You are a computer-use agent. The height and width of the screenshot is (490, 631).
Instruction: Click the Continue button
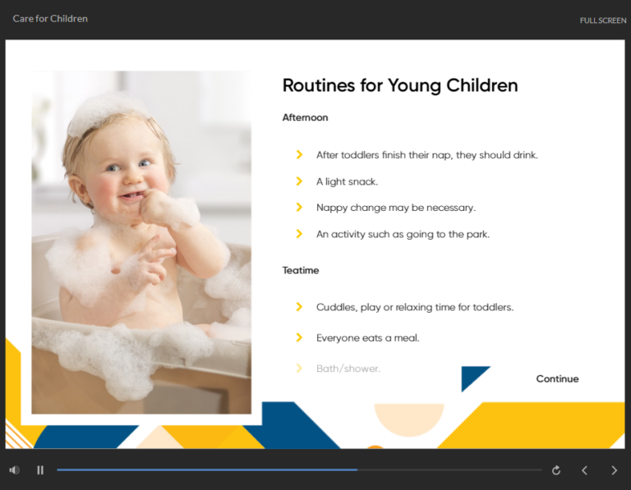point(557,379)
